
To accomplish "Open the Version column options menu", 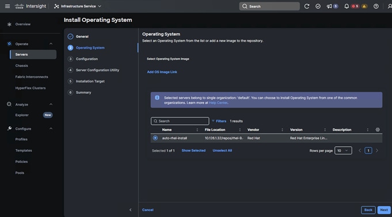I will click(x=325, y=130).
